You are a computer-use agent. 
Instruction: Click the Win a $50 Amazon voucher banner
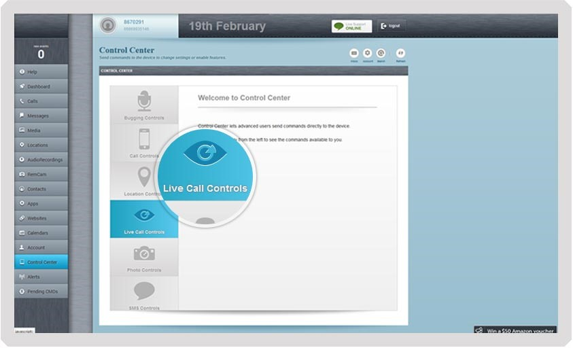coord(515,330)
